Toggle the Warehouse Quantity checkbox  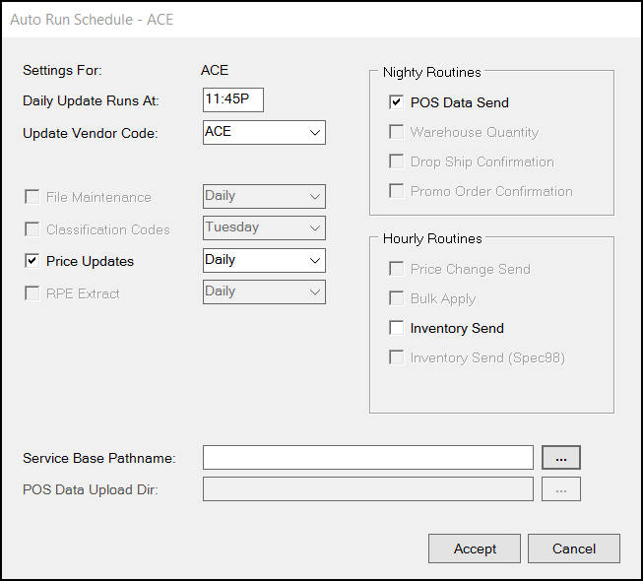click(x=396, y=132)
